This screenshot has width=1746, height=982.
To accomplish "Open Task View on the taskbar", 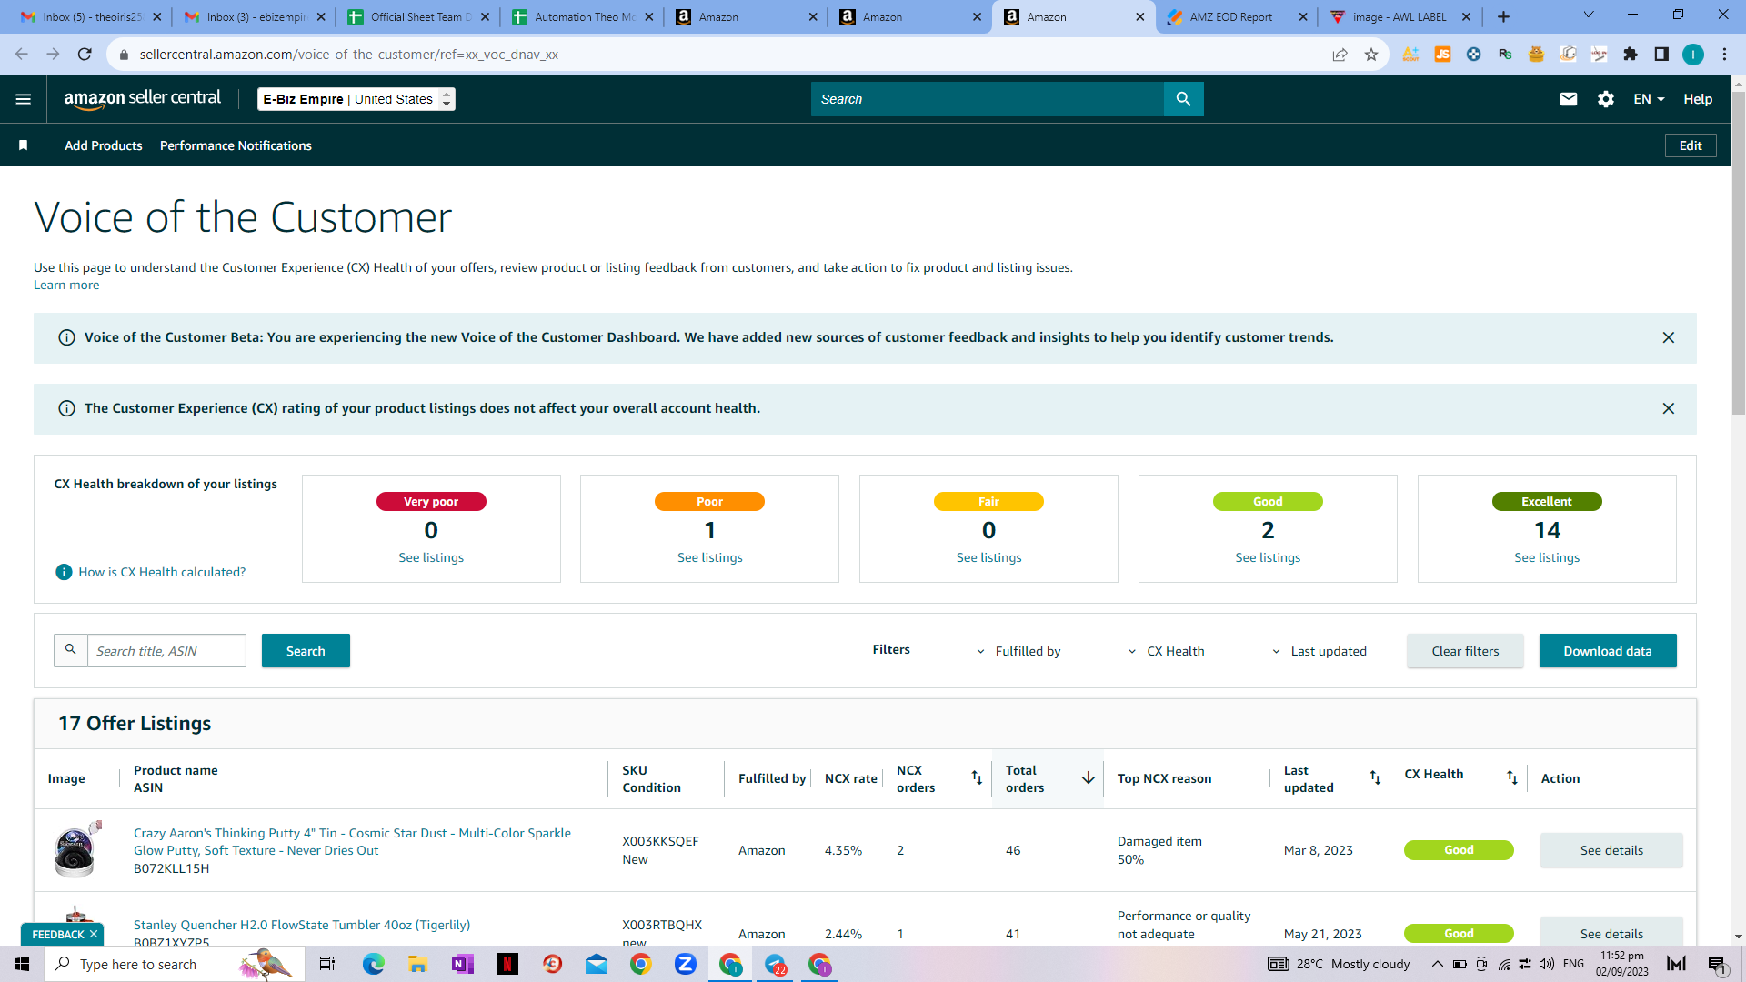I will coord(327,964).
